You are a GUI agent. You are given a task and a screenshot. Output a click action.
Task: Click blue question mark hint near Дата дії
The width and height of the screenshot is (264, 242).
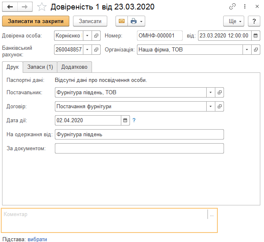(x=134, y=120)
